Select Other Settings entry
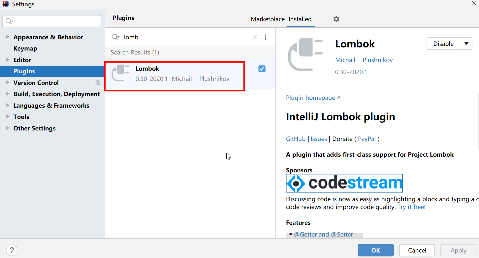 [34, 128]
